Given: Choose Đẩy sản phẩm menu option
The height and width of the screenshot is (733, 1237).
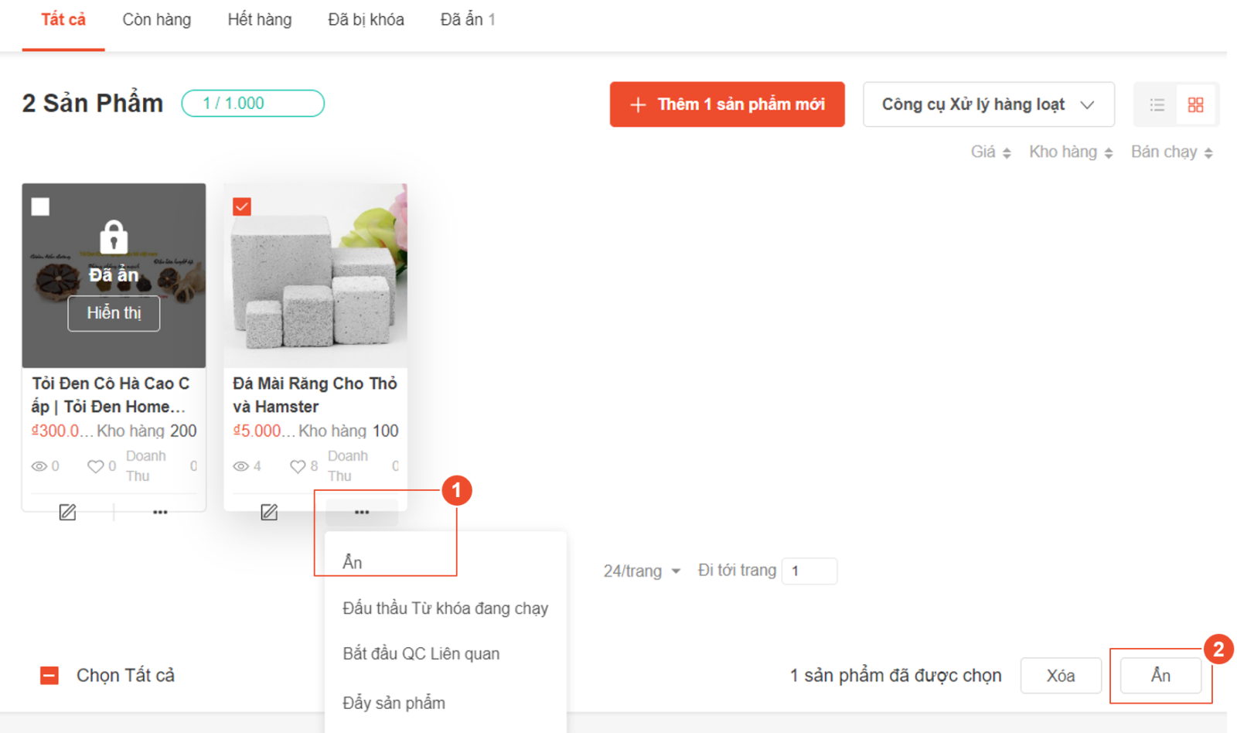Looking at the screenshot, I should click(x=394, y=703).
